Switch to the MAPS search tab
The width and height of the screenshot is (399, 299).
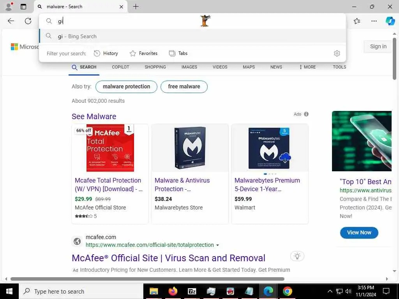pos(249,67)
